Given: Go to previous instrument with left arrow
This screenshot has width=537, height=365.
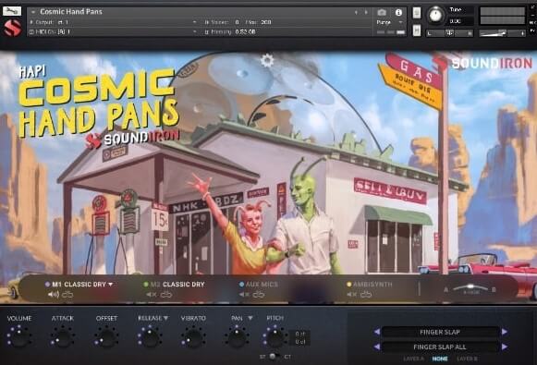Looking at the screenshot, I should pyautogui.click(x=356, y=12).
